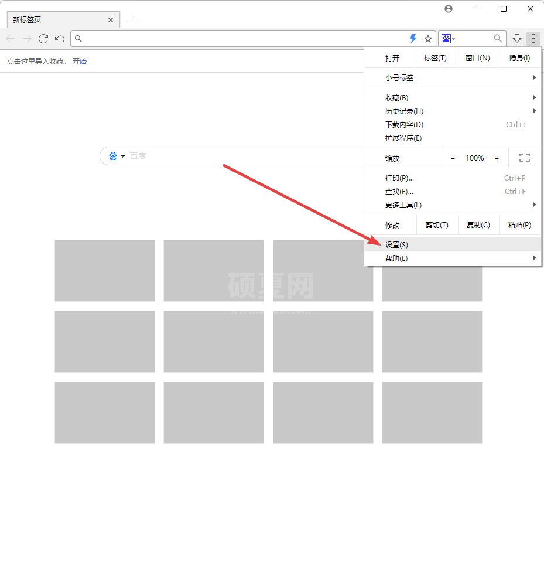Image resolution: width=544 pixels, height=565 pixels.
Task: Click the toolbar search box magnifier
Action: point(498,38)
